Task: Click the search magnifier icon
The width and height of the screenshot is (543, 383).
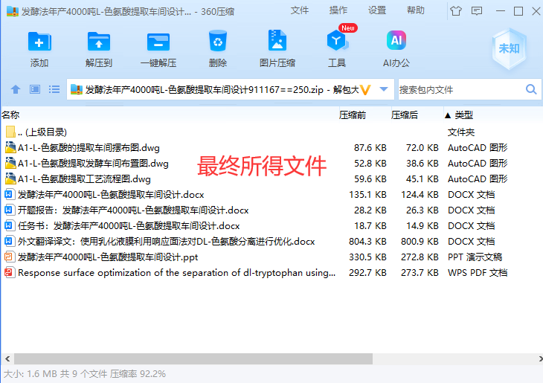Action: pyautogui.click(x=531, y=90)
